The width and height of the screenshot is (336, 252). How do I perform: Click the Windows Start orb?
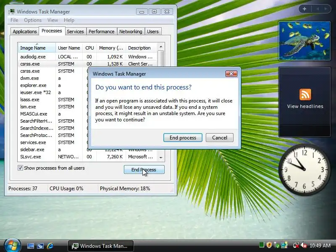tap(12, 246)
